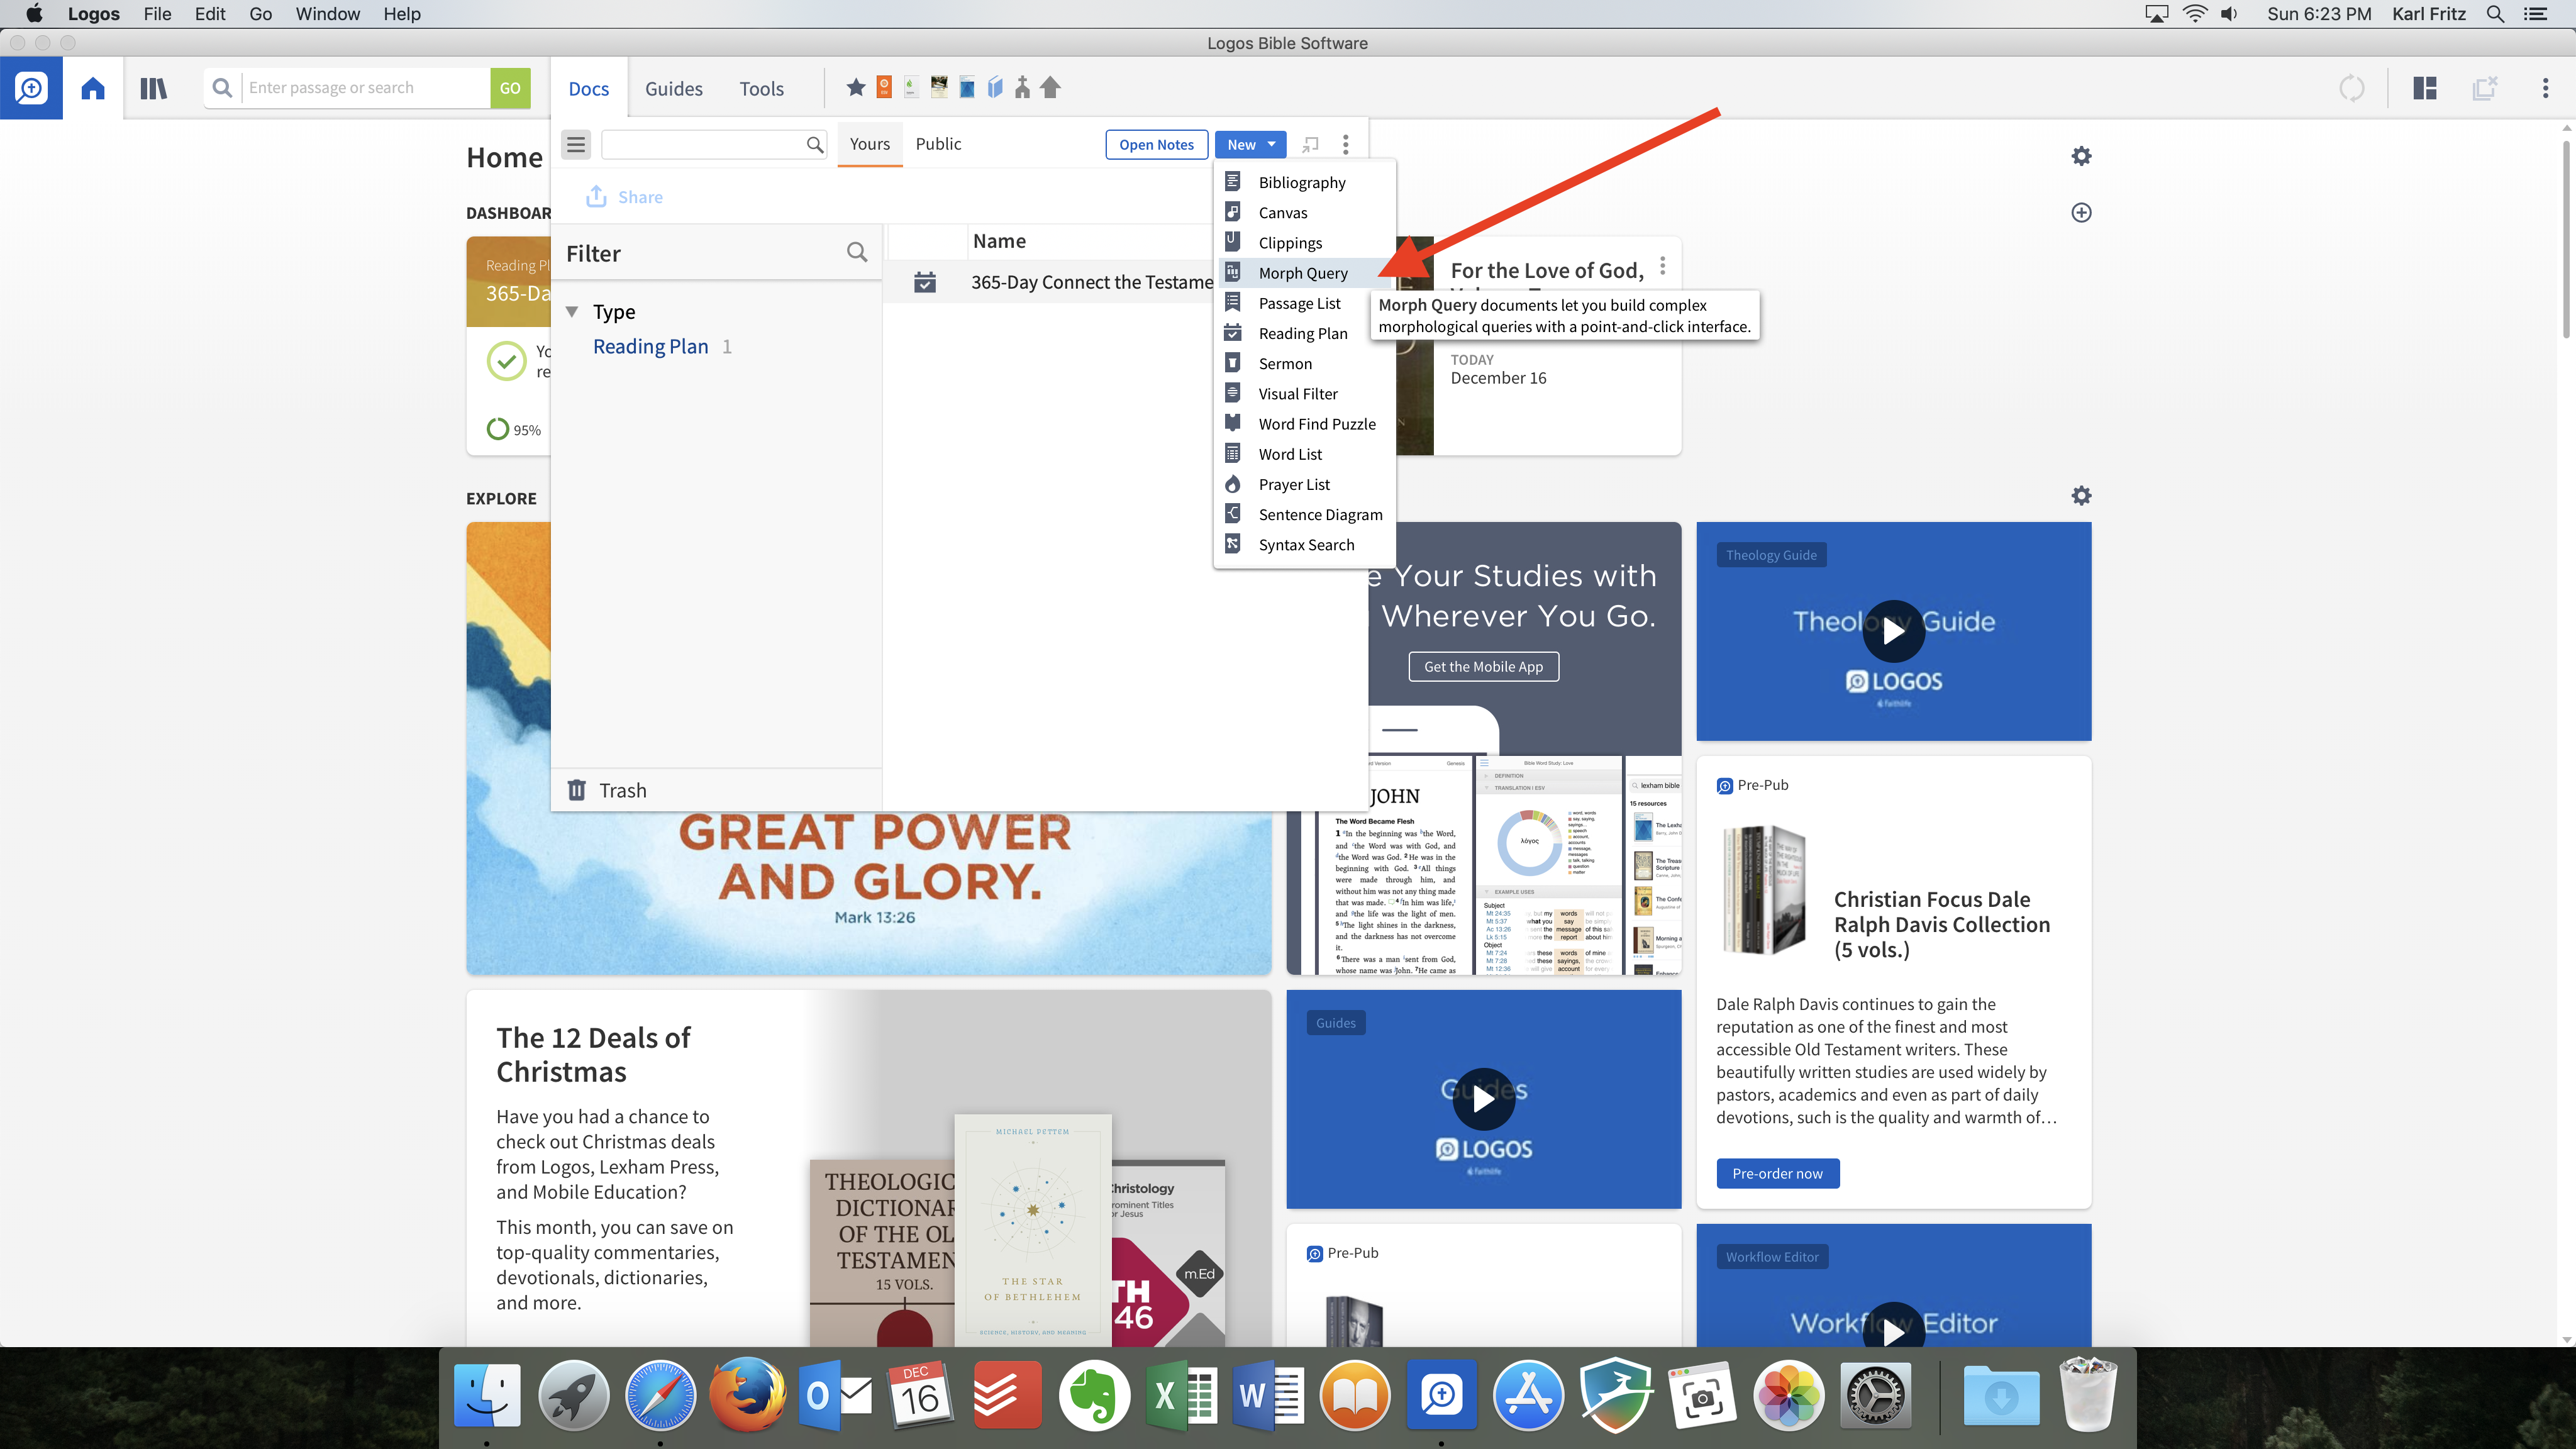This screenshot has height=1449, width=2576.
Task: Toggle the Docs sidebar hamburger button
Action: (x=576, y=144)
